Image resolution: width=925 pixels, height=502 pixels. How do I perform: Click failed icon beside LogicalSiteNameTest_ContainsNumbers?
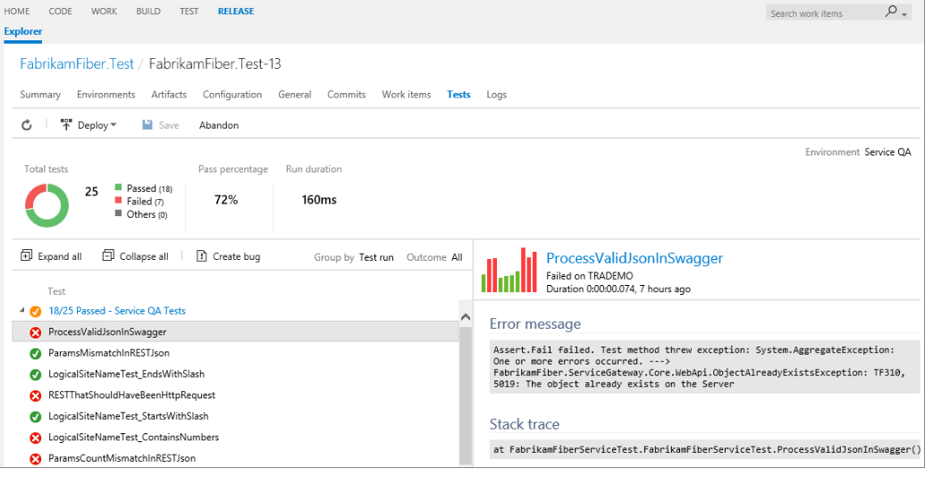pos(36,438)
